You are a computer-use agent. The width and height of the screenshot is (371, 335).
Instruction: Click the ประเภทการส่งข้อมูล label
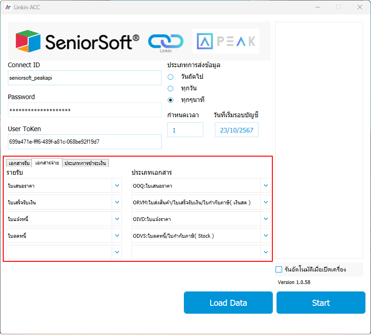pos(194,65)
